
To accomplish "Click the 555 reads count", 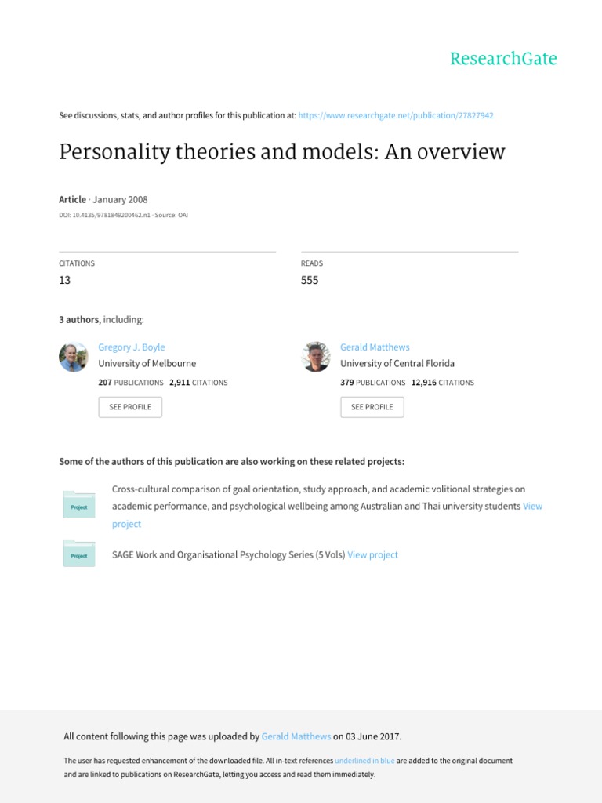I will point(310,280).
